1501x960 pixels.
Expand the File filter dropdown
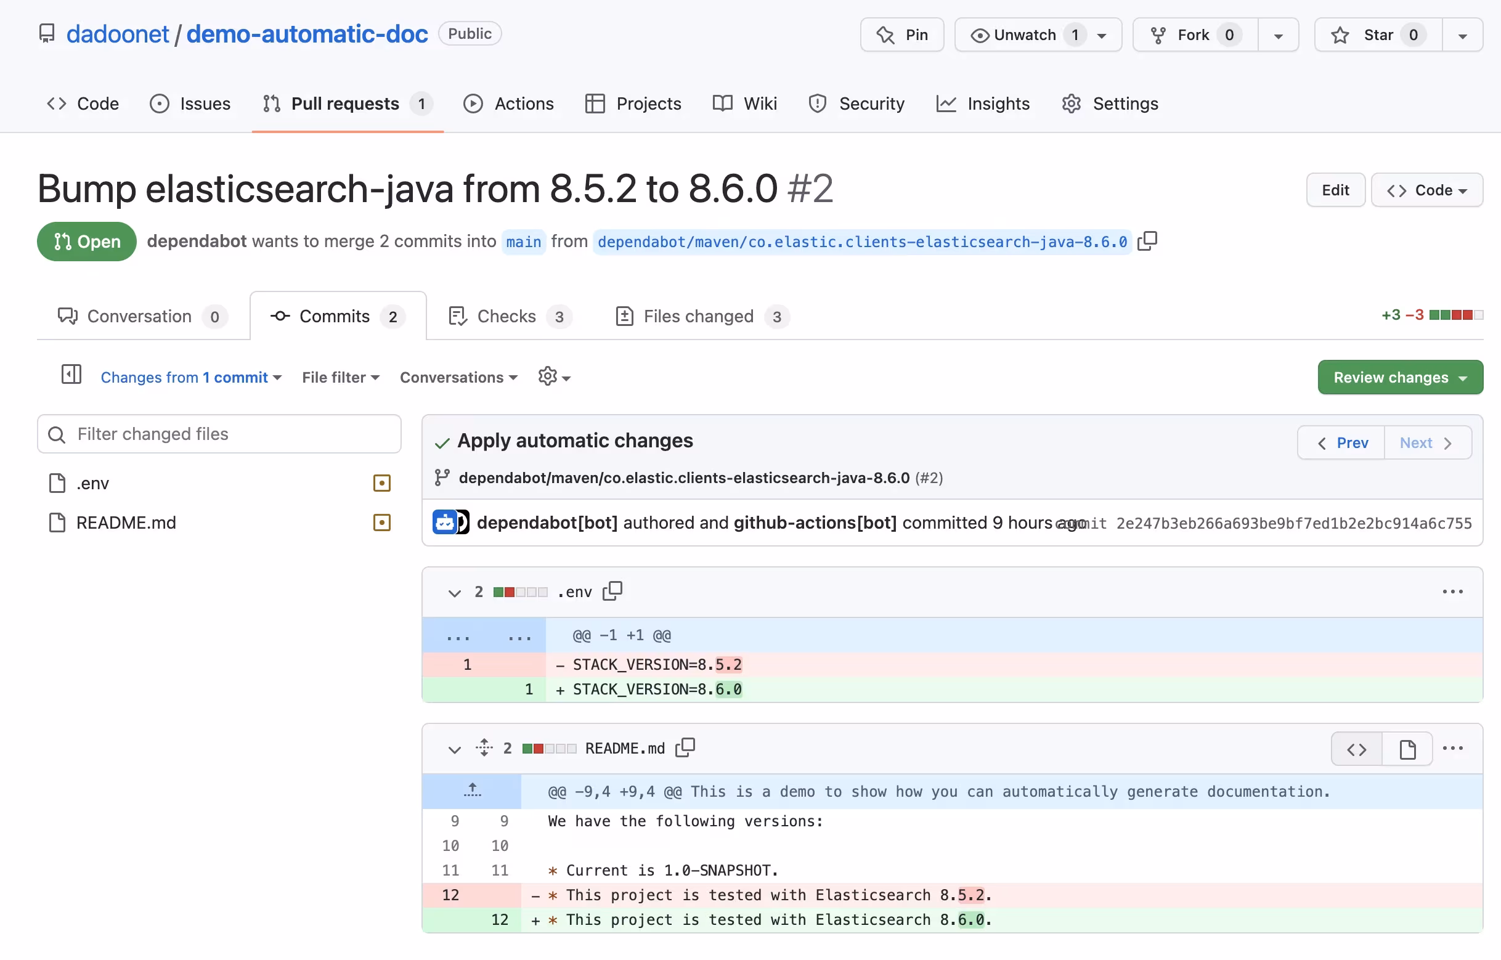click(340, 377)
